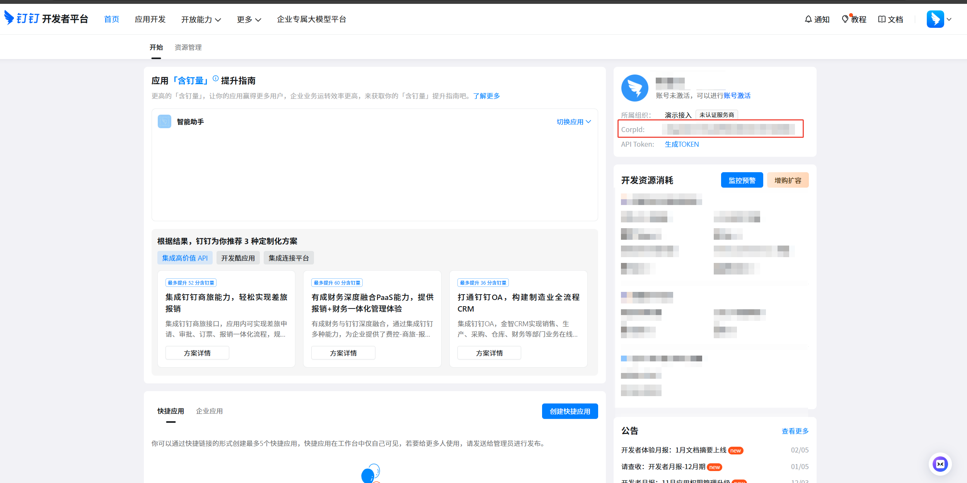Click the 智能助手 app icon

(x=164, y=121)
